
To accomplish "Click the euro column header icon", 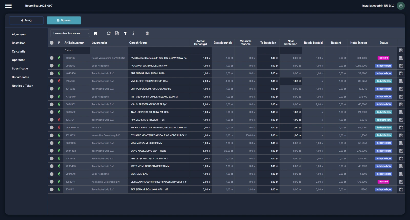I will (59, 43).
